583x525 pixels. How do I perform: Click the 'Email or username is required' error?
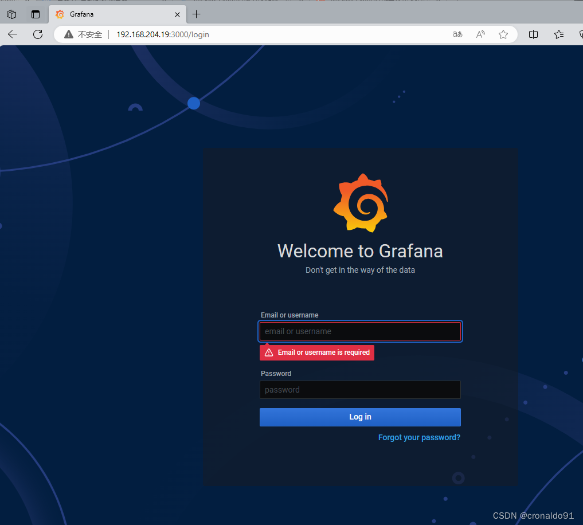tap(317, 352)
